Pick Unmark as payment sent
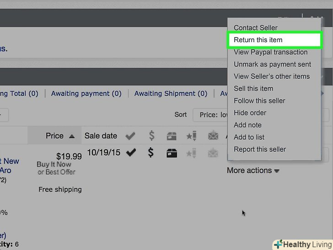The image size is (333, 250). click(x=272, y=65)
